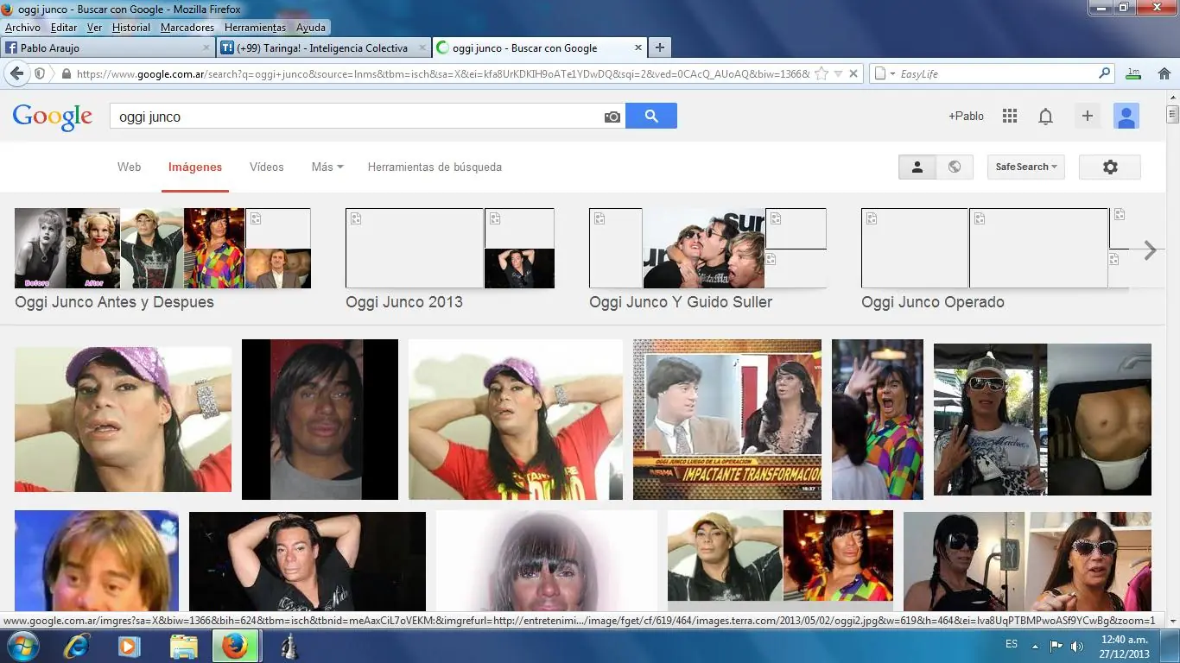Open Google account profile avatar
The width and height of the screenshot is (1180, 663).
coord(1126,116)
